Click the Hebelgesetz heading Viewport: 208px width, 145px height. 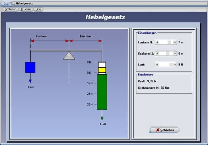pyautogui.click(x=105, y=17)
